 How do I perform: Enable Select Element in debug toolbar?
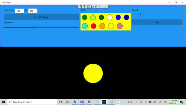[85, 7]
